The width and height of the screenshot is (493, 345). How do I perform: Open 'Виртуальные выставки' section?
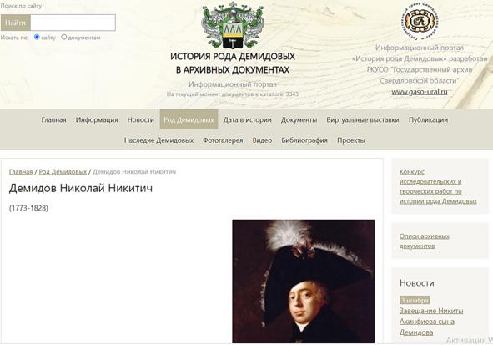363,119
